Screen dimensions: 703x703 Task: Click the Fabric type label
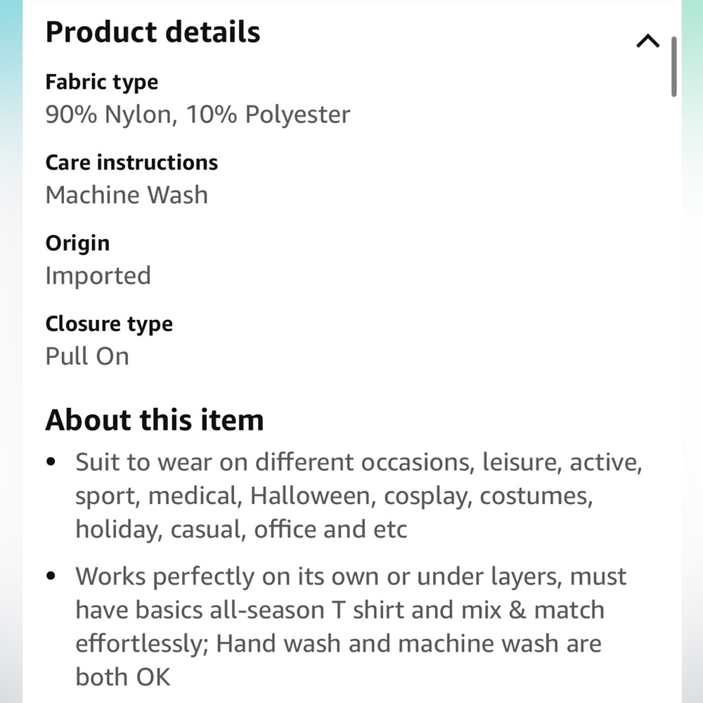click(102, 82)
